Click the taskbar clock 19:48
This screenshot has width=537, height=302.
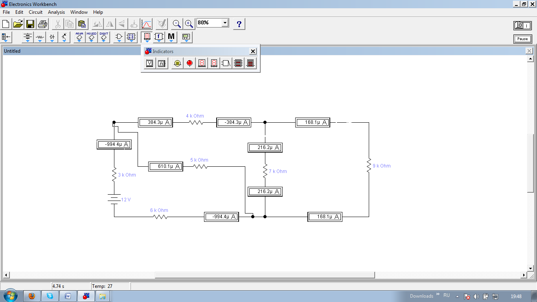[x=516, y=296]
